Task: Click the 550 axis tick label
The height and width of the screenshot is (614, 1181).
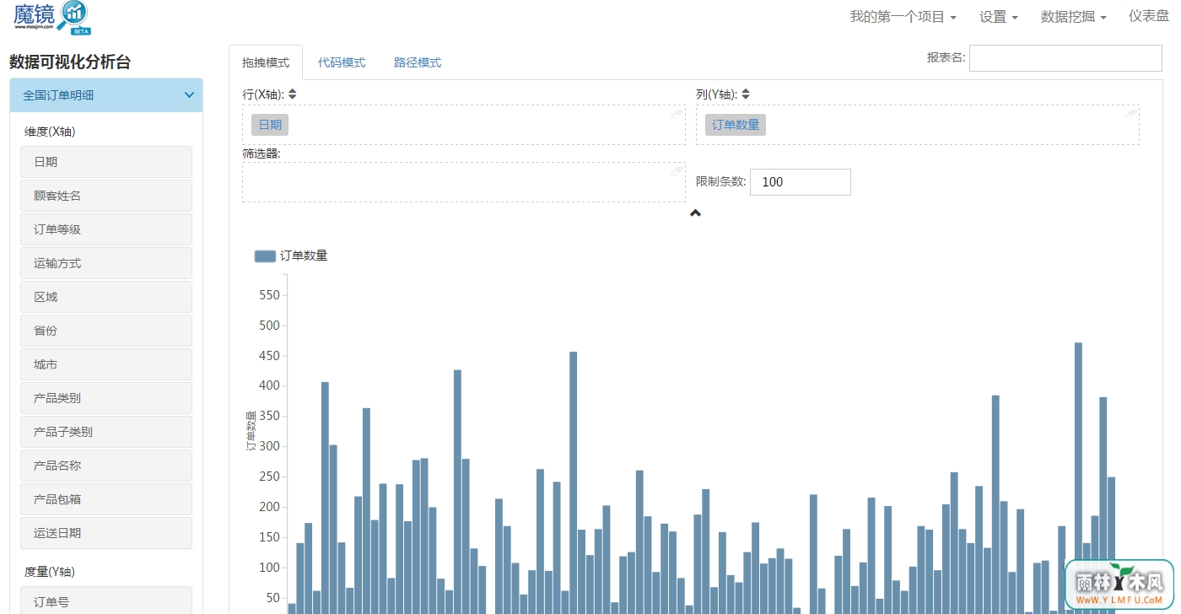Action: pos(269,295)
